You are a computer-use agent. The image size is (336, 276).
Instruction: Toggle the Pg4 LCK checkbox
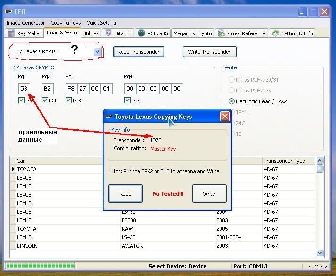tap(127, 100)
